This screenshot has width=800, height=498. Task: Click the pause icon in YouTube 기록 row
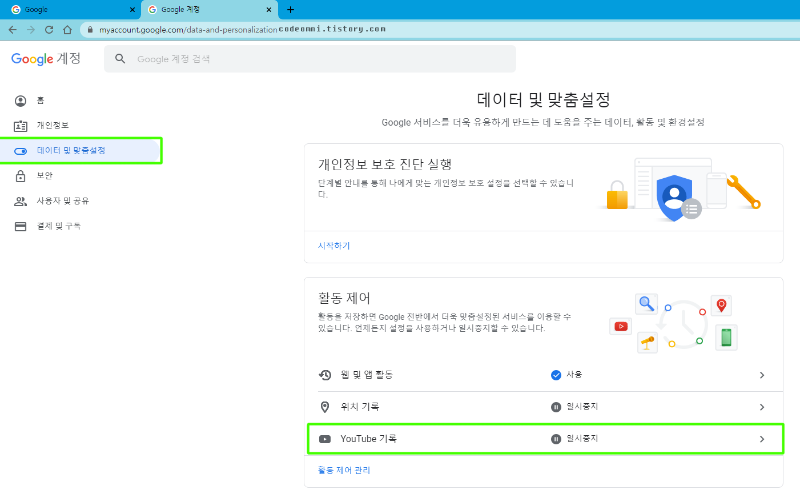point(556,439)
